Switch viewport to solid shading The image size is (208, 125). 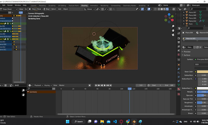[x=162, y=9]
